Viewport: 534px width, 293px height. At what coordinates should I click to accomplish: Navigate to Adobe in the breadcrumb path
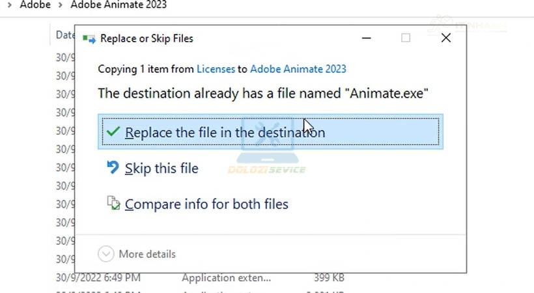[x=35, y=5]
